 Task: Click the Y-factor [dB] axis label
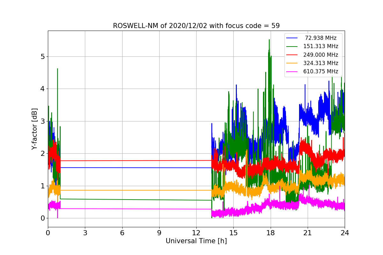coord(34,129)
